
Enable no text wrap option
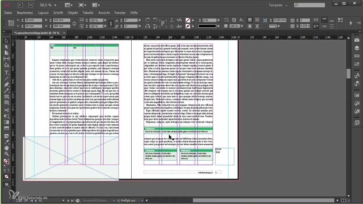point(250,20)
